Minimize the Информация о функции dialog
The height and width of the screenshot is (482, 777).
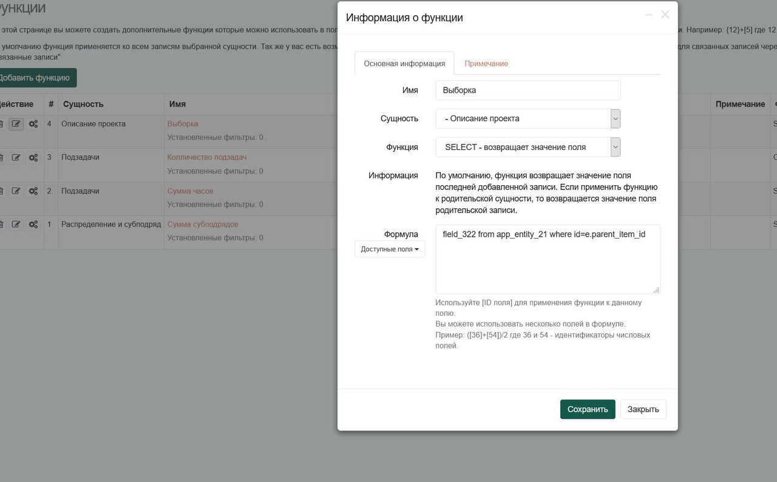649,15
